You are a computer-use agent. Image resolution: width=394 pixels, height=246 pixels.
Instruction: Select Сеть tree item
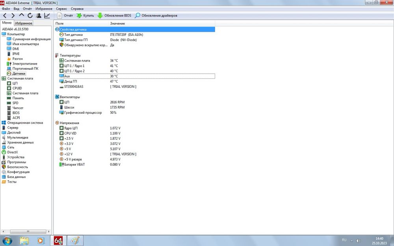(x=8, y=147)
